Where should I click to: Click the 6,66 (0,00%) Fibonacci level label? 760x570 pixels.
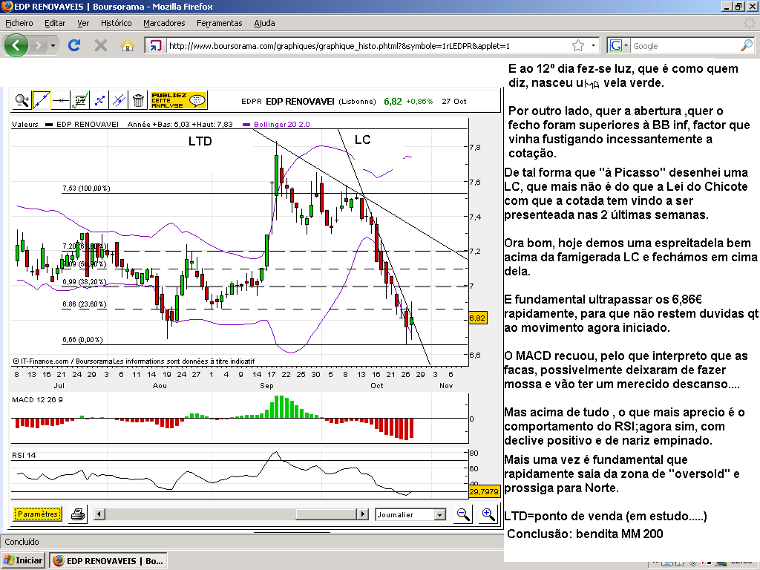tap(82, 339)
